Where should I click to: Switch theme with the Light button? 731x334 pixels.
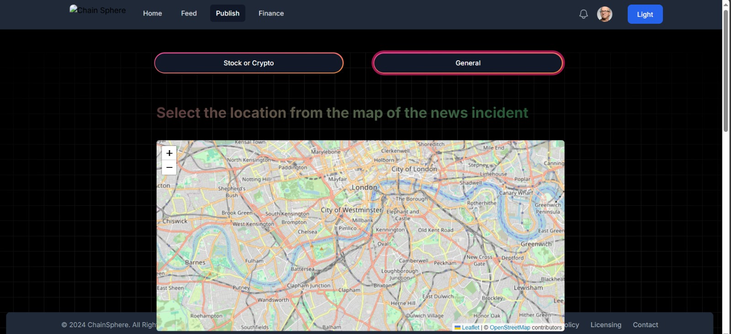645,14
